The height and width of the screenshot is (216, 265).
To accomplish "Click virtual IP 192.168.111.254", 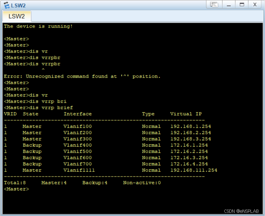I will (x=194, y=170).
